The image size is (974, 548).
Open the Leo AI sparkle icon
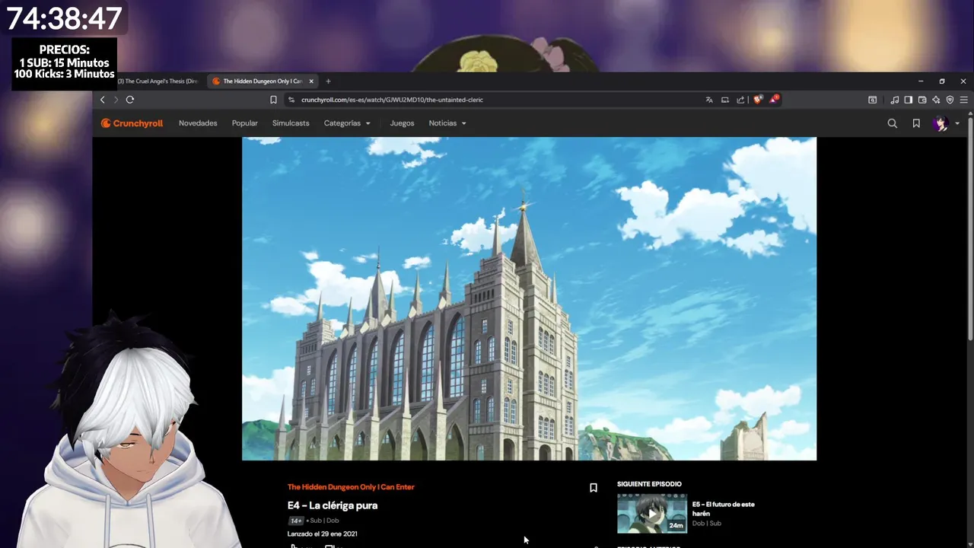pyautogui.click(x=936, y=100)
